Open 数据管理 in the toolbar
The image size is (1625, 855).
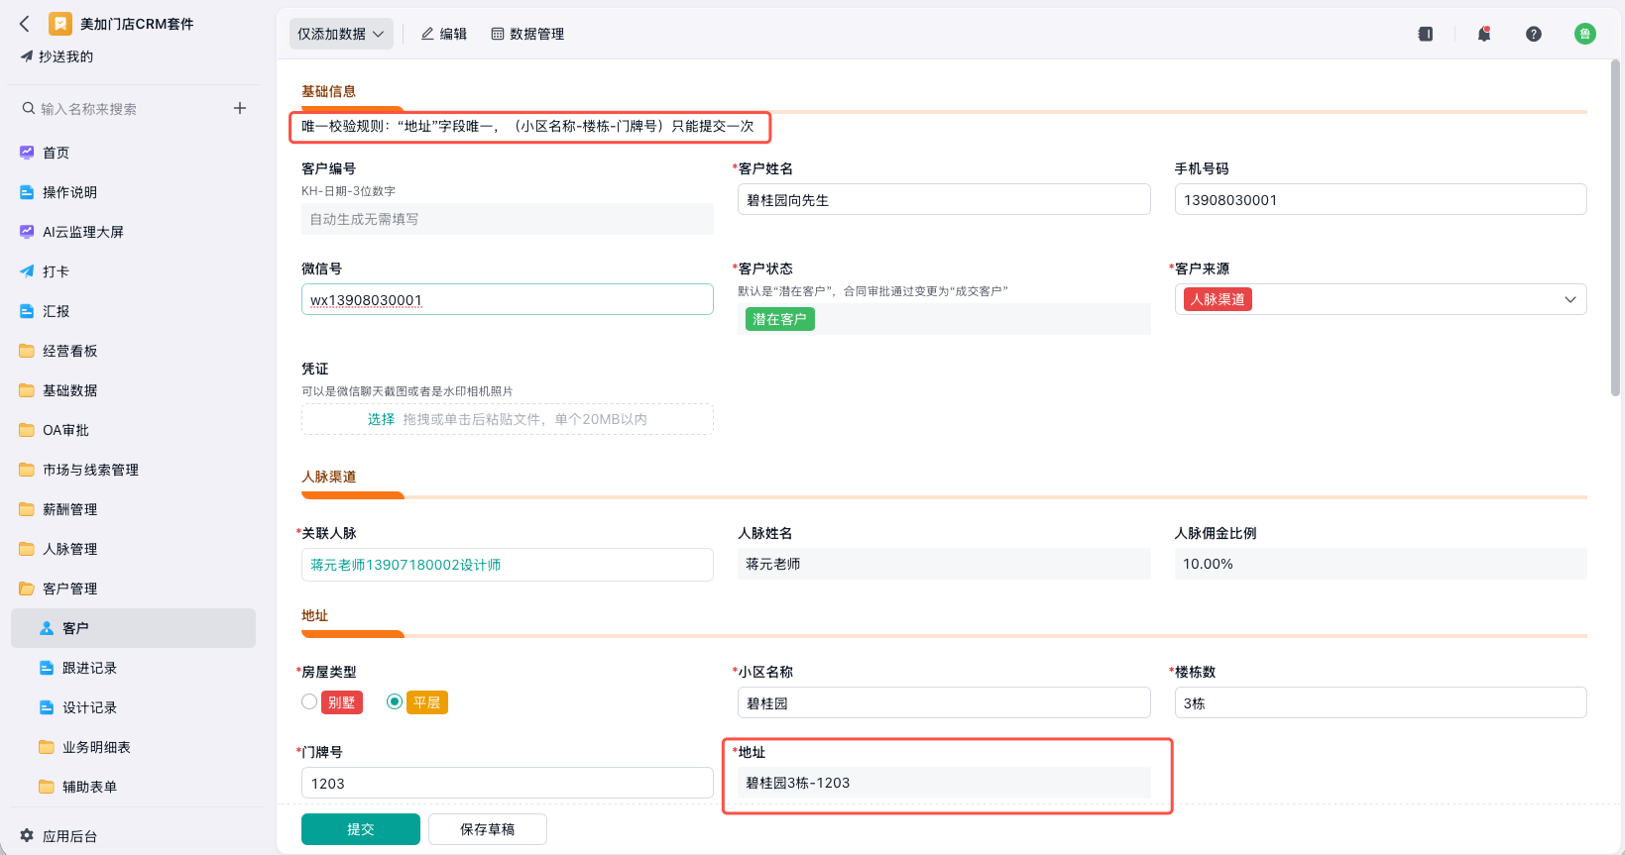527,34
